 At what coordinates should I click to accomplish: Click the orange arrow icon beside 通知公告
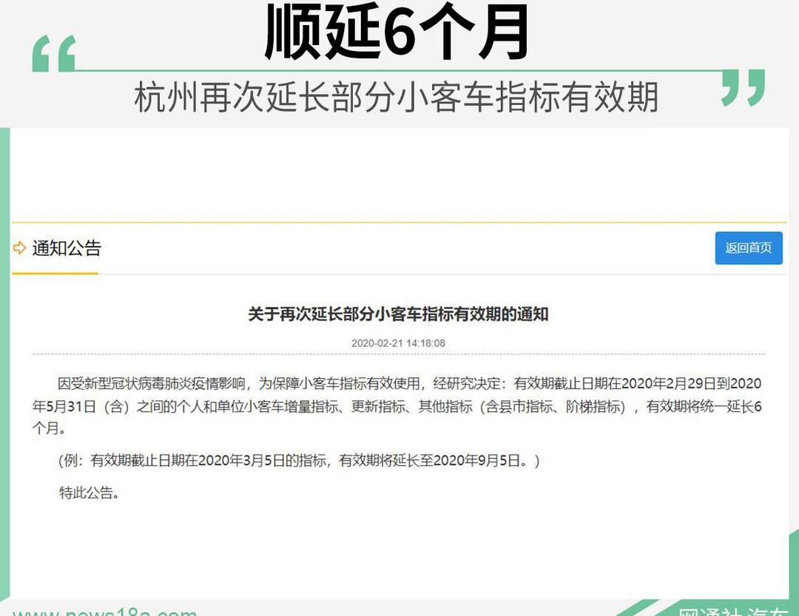point(19,248)
